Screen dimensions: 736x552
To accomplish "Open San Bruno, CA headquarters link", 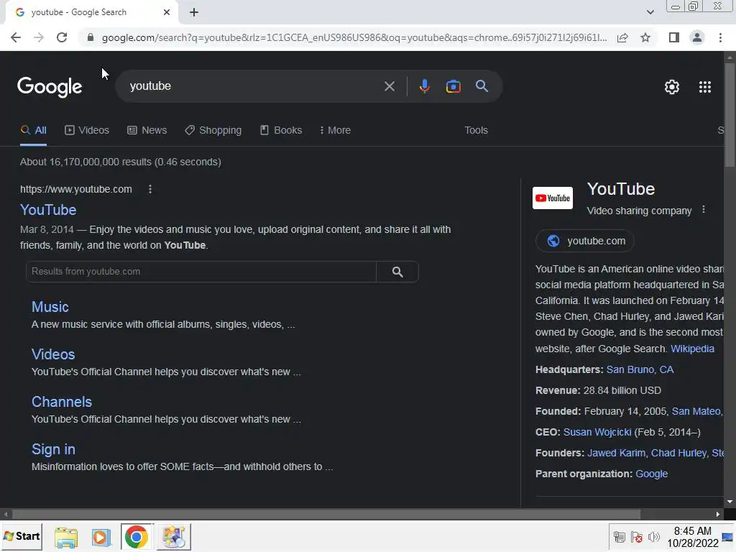I will (x=640, y=370).
